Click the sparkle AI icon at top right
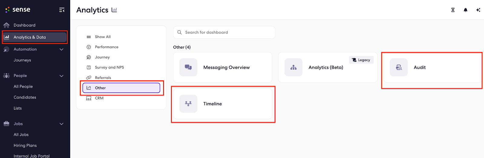This screenshot has width=484, height=158. point(478,10)
